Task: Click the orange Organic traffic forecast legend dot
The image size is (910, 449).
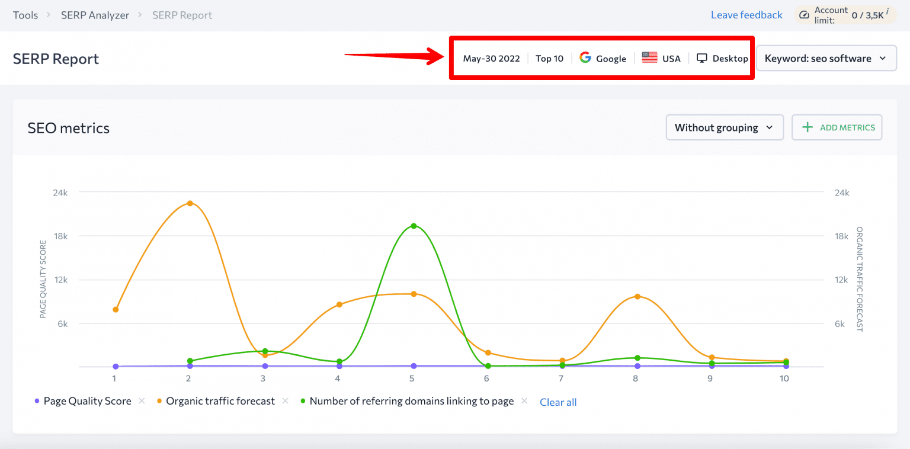Action: 159,401
